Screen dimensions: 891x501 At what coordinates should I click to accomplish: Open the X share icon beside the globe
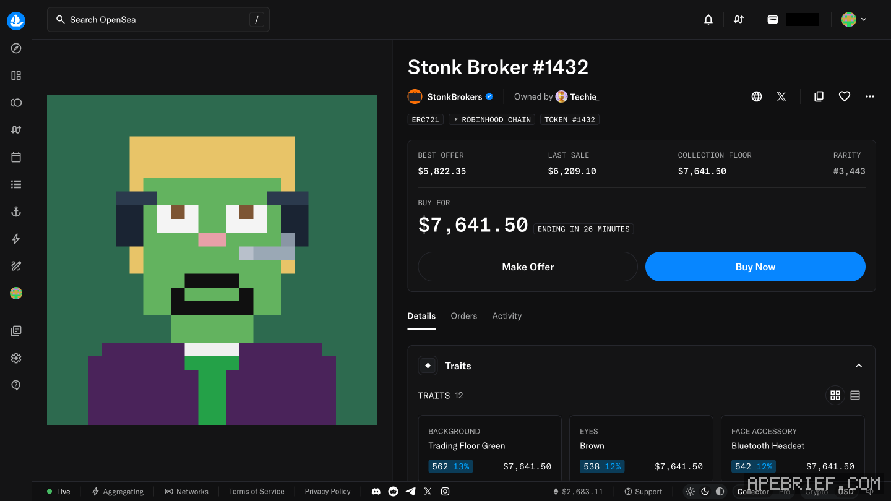[x=781, y=96]
